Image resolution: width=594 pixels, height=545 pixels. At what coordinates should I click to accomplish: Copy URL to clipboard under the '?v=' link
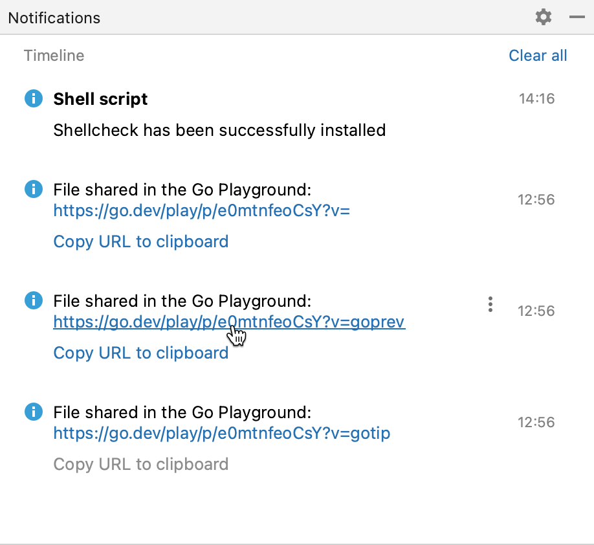[x=140, y=241]
